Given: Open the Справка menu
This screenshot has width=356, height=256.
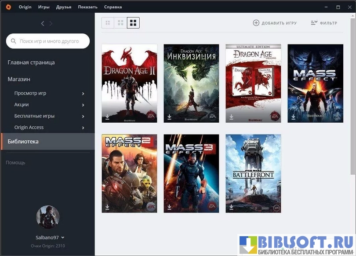Looking at the screenshot, I should click(x=113, y=7).
